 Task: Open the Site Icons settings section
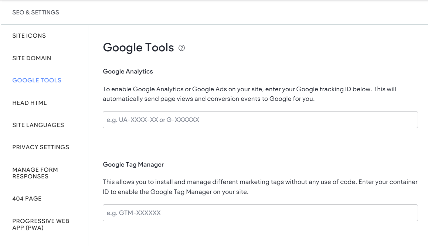[x=29, y=36]
